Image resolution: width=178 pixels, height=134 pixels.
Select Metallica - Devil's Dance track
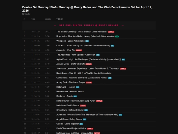pyautogui.click(x=68, y=106)
